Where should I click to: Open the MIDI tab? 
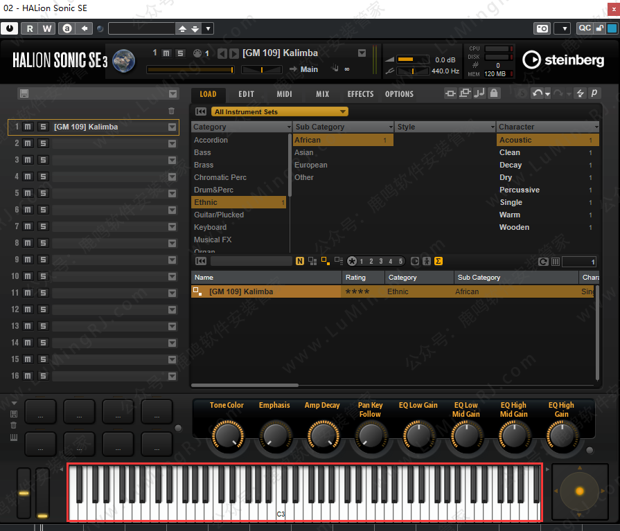coord(284,94)
